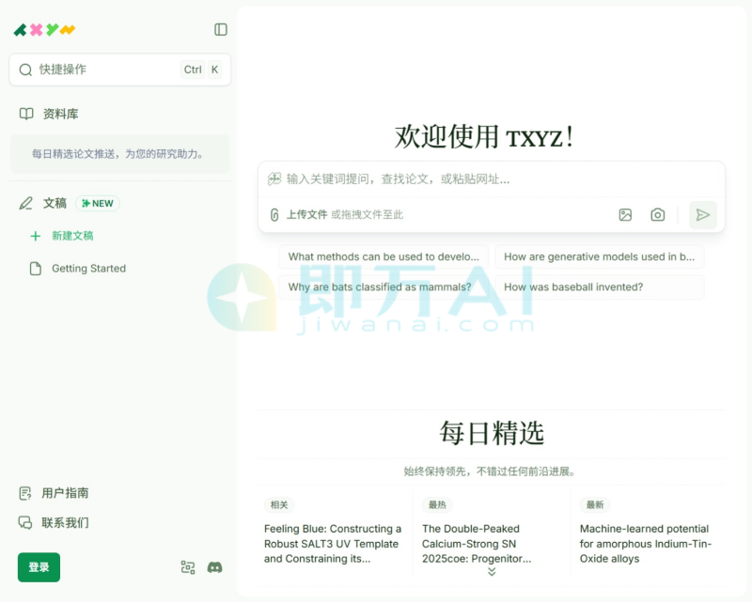
Task: Open the camera capture icon
Action: (x=657, y=214)
